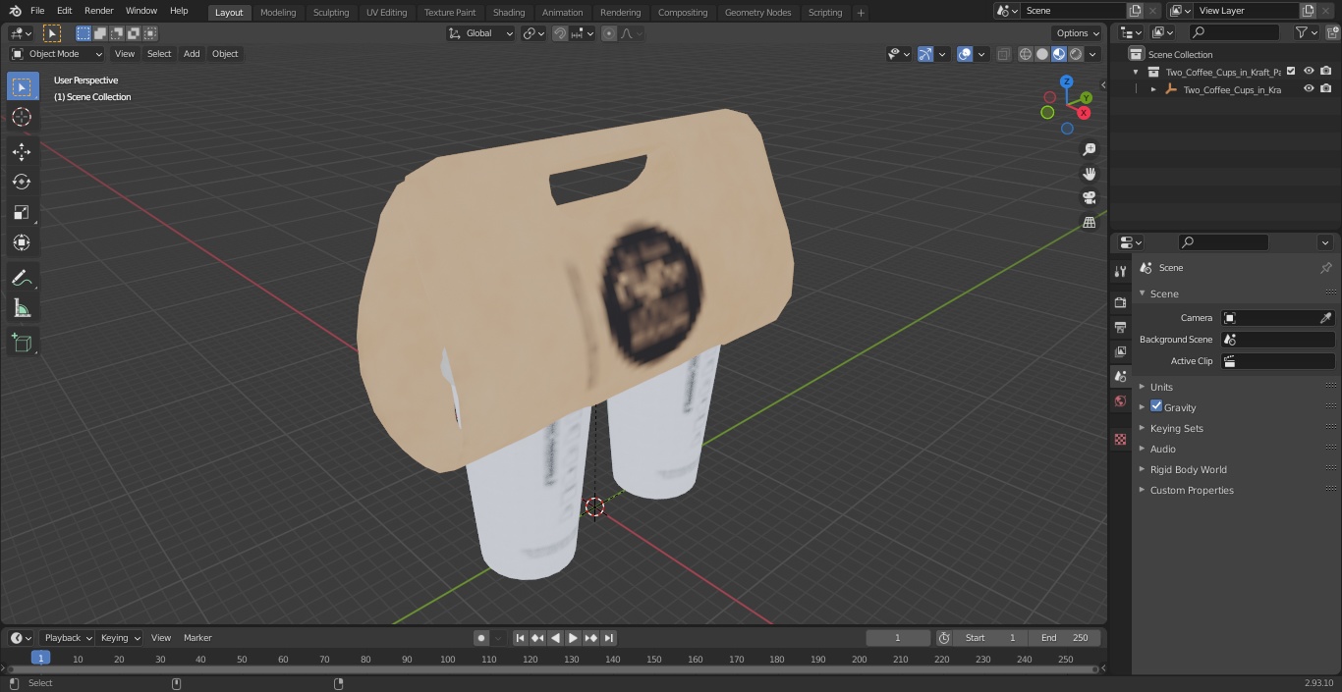
Task: Click the outliner search field
Action: point(1234,32)
